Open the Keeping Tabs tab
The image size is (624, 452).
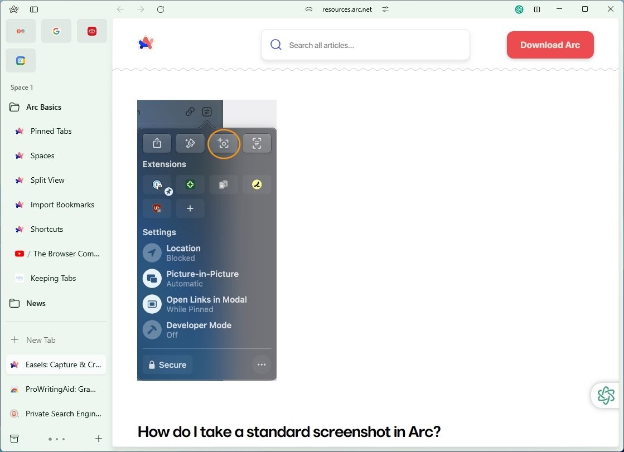pyautogui.click(x=56, y=278)
